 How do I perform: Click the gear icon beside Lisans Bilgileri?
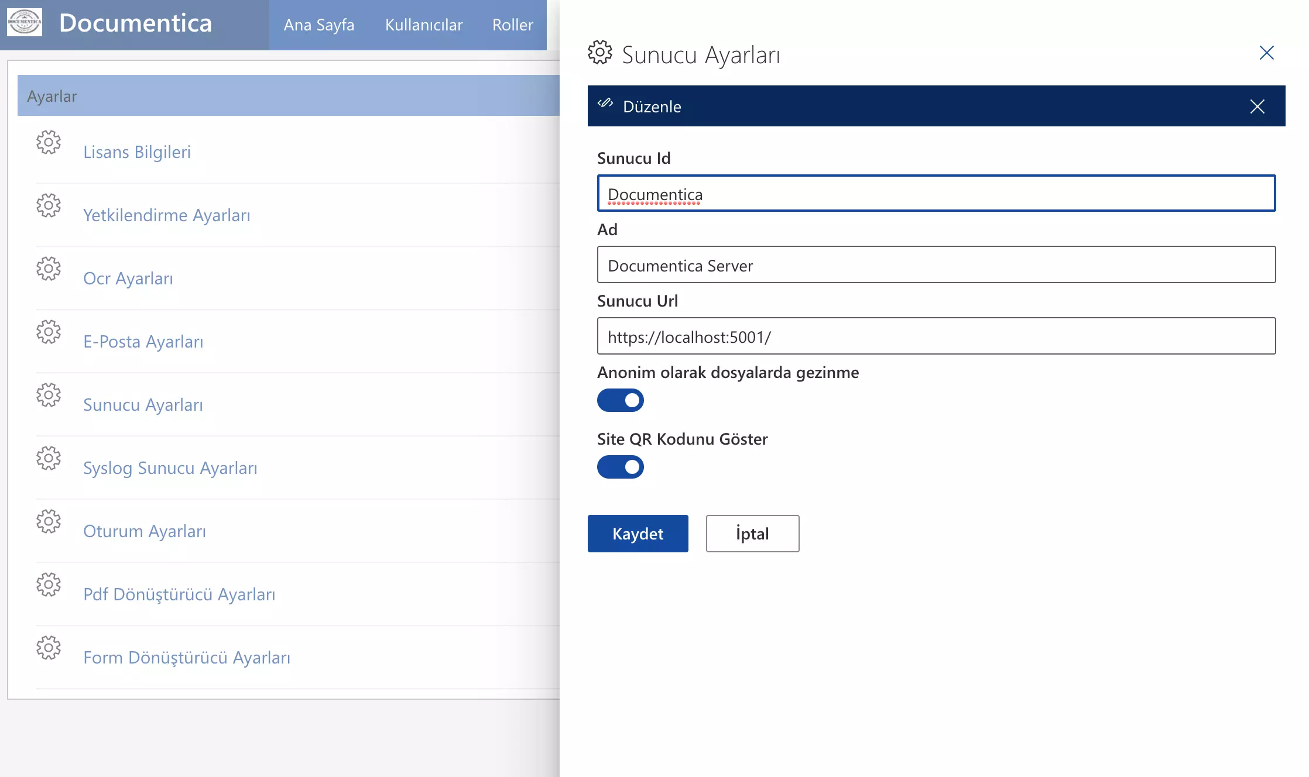pos(49,142)
